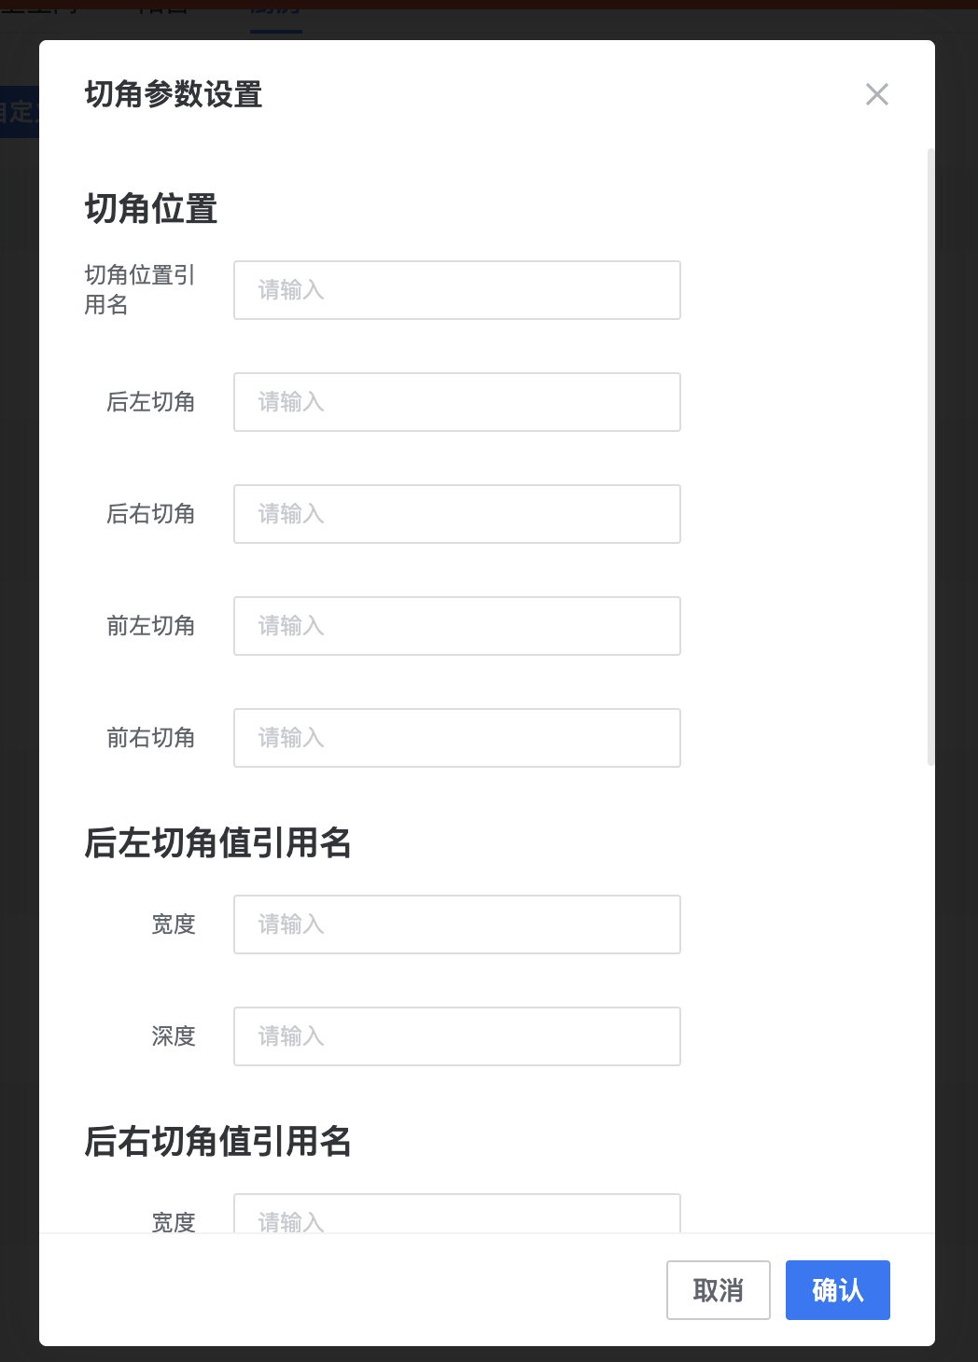Confirm settings with the 确认 button
This screenshot has width=978, height=1362.
pyautogui.click(x=837, y=1290)
